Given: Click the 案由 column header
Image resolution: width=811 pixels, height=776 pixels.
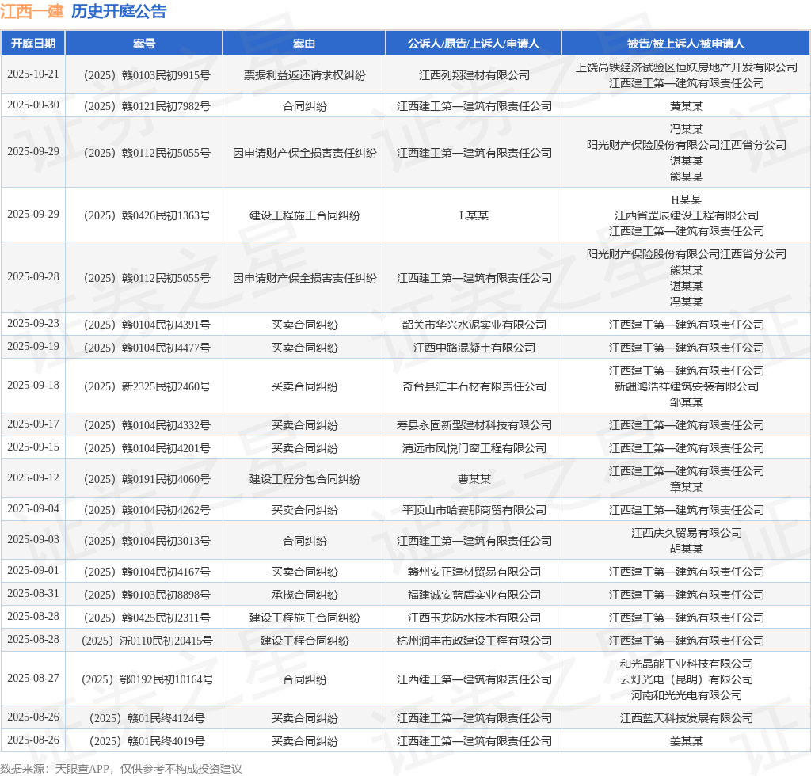Looking at the screenshot, I should (304, 44).
